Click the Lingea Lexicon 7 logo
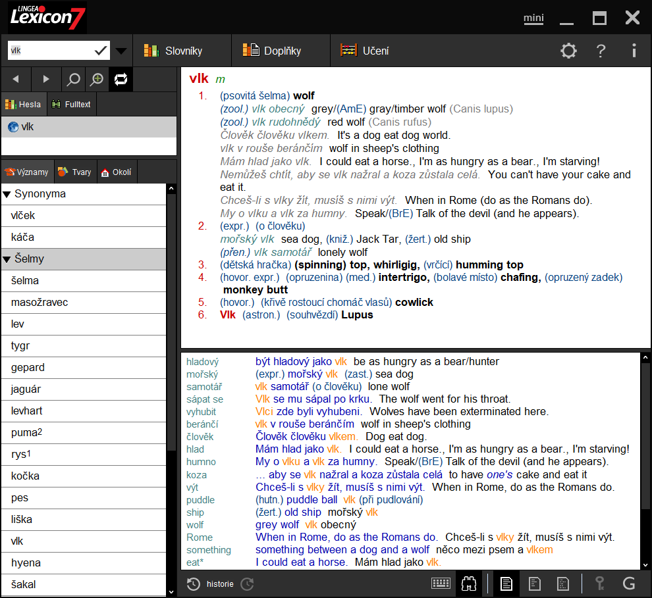 (x=47, y=18)
